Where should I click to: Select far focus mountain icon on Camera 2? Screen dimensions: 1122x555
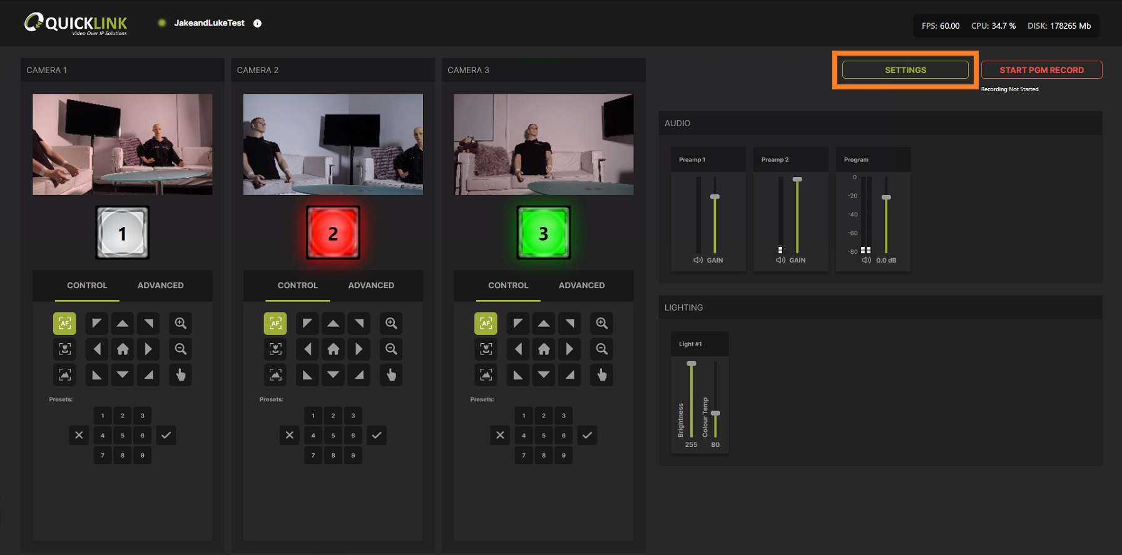(275, 375)
